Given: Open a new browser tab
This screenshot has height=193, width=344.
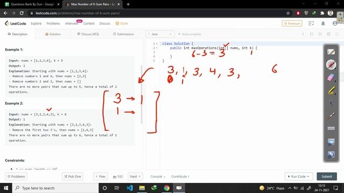Looking at the screenshot, I should [x=128, y=4].
